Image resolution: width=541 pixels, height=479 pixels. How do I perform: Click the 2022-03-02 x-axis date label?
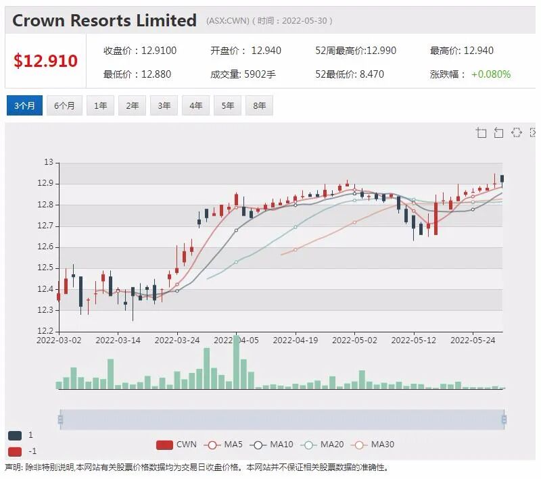click(59, 341)
